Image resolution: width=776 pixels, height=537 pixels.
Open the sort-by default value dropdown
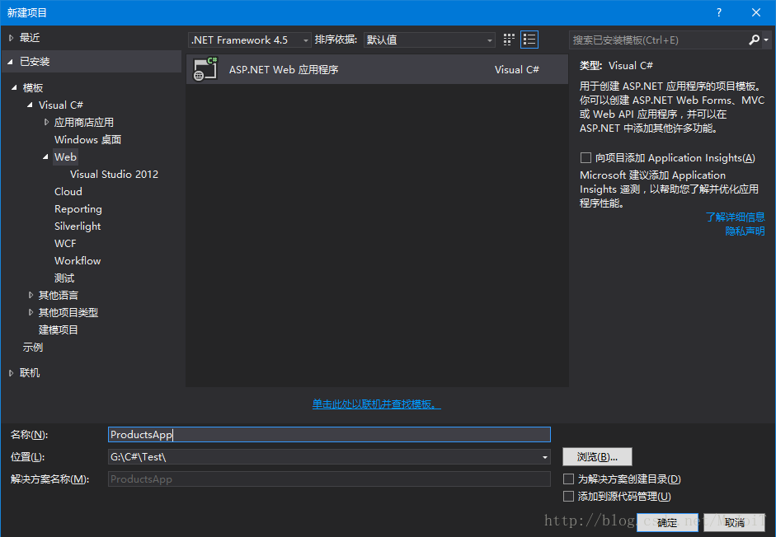coord(430,40)
